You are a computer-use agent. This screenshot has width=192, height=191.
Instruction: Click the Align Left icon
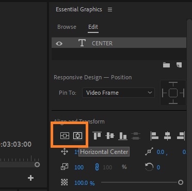point(154,136)
